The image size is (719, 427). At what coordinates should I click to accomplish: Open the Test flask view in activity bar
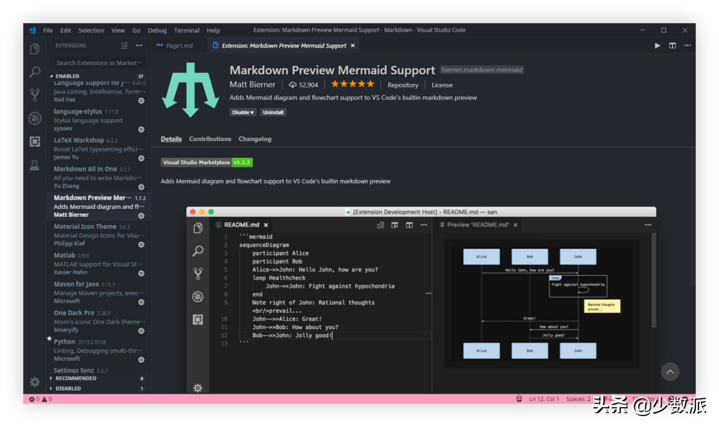pyautogui.click(x=35, y=165)
